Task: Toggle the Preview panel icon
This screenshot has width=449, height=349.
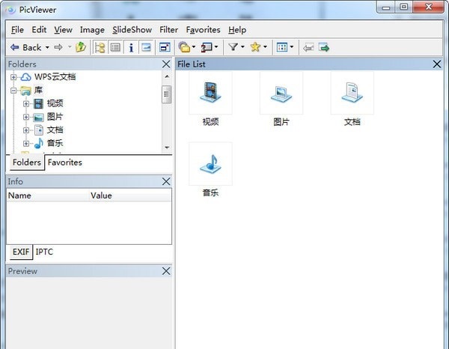Action: click(146, 47)
